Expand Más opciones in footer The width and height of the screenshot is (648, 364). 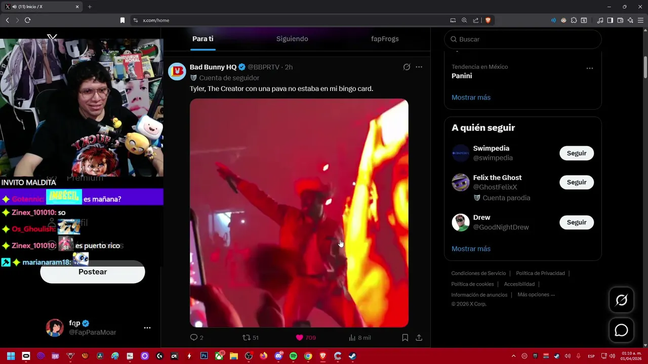536,295
